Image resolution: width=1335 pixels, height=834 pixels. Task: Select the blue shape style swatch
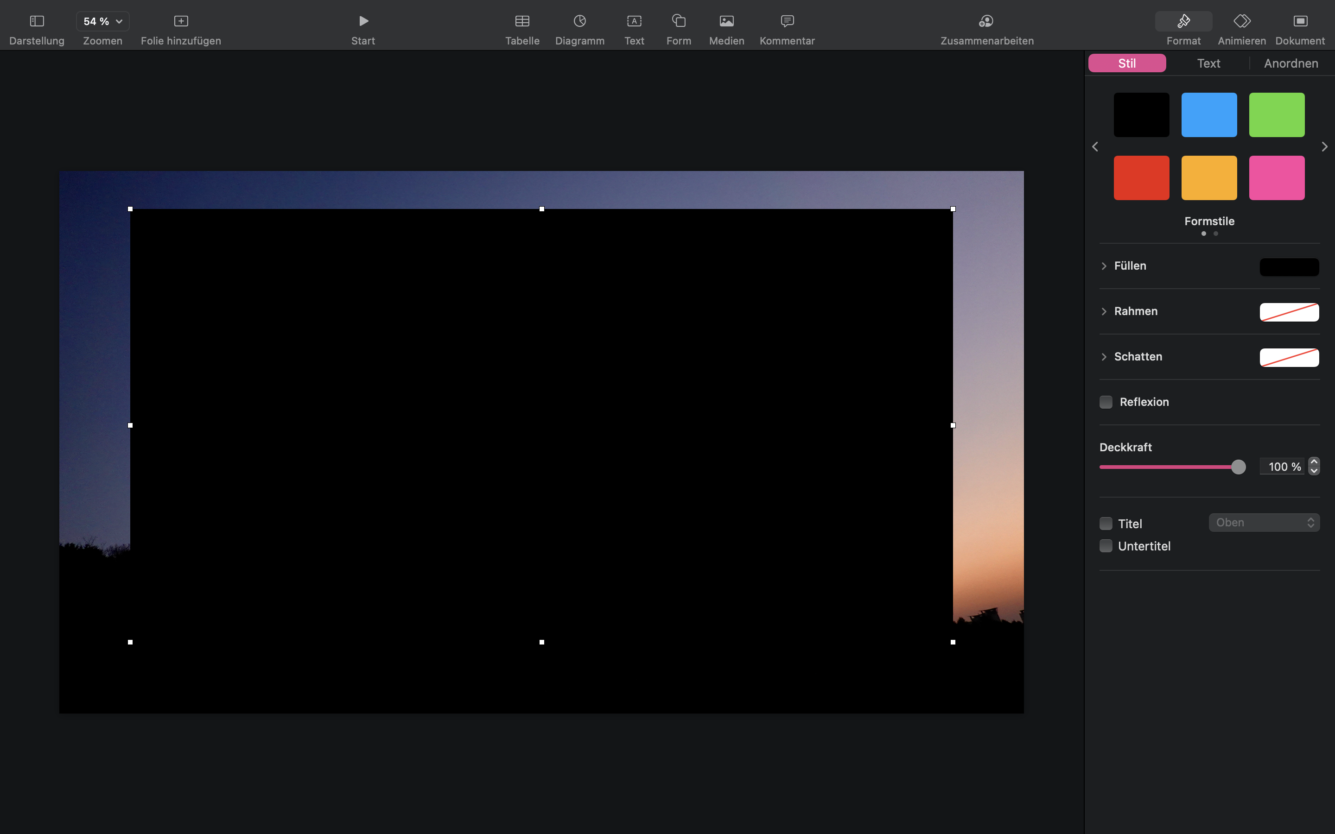pyautogui.click(x=1208, y=115)
